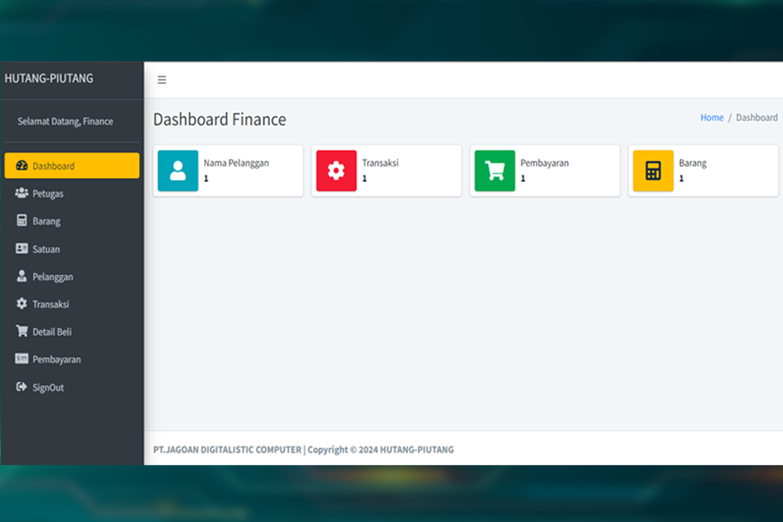Click the Home breadcrumb link
This screenshot has width=783, height=522.
(x=712, y=118)
